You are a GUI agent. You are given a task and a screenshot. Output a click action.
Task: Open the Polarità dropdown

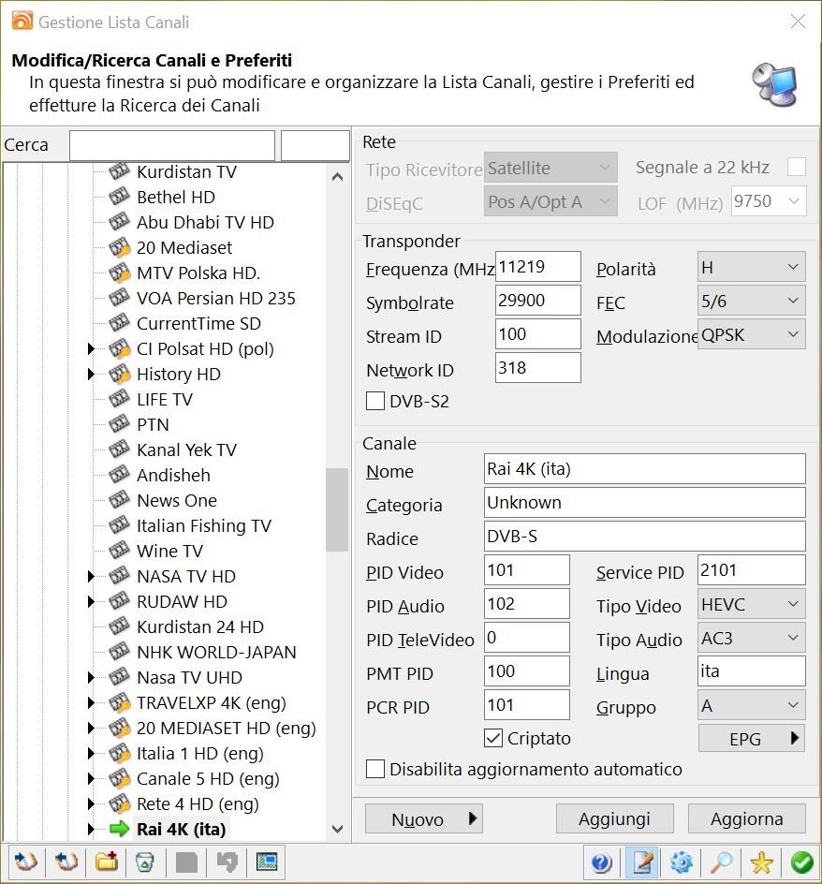[752, 267]
